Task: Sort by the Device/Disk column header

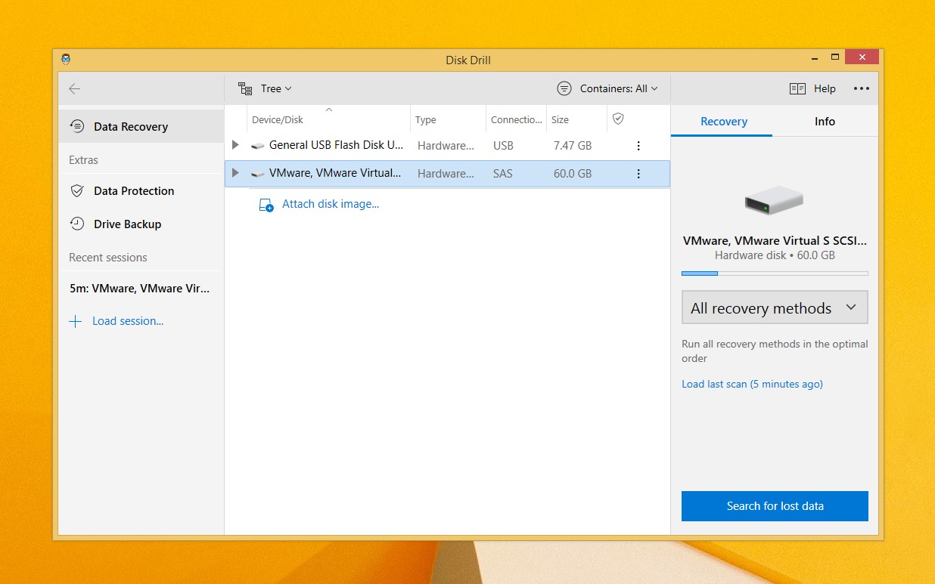Action: click(328, 119)
